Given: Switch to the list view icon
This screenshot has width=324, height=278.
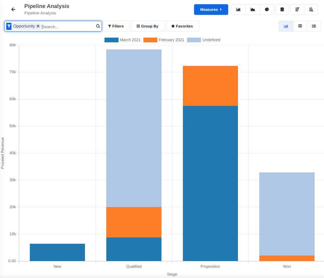Looking at the screenshot, I should tap(314, 26).
